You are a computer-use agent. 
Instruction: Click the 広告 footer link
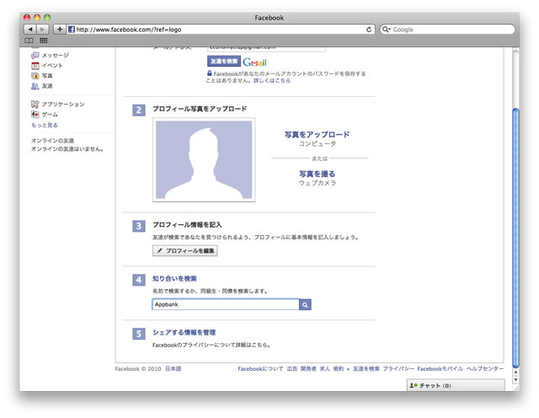[x=292, y=369]
